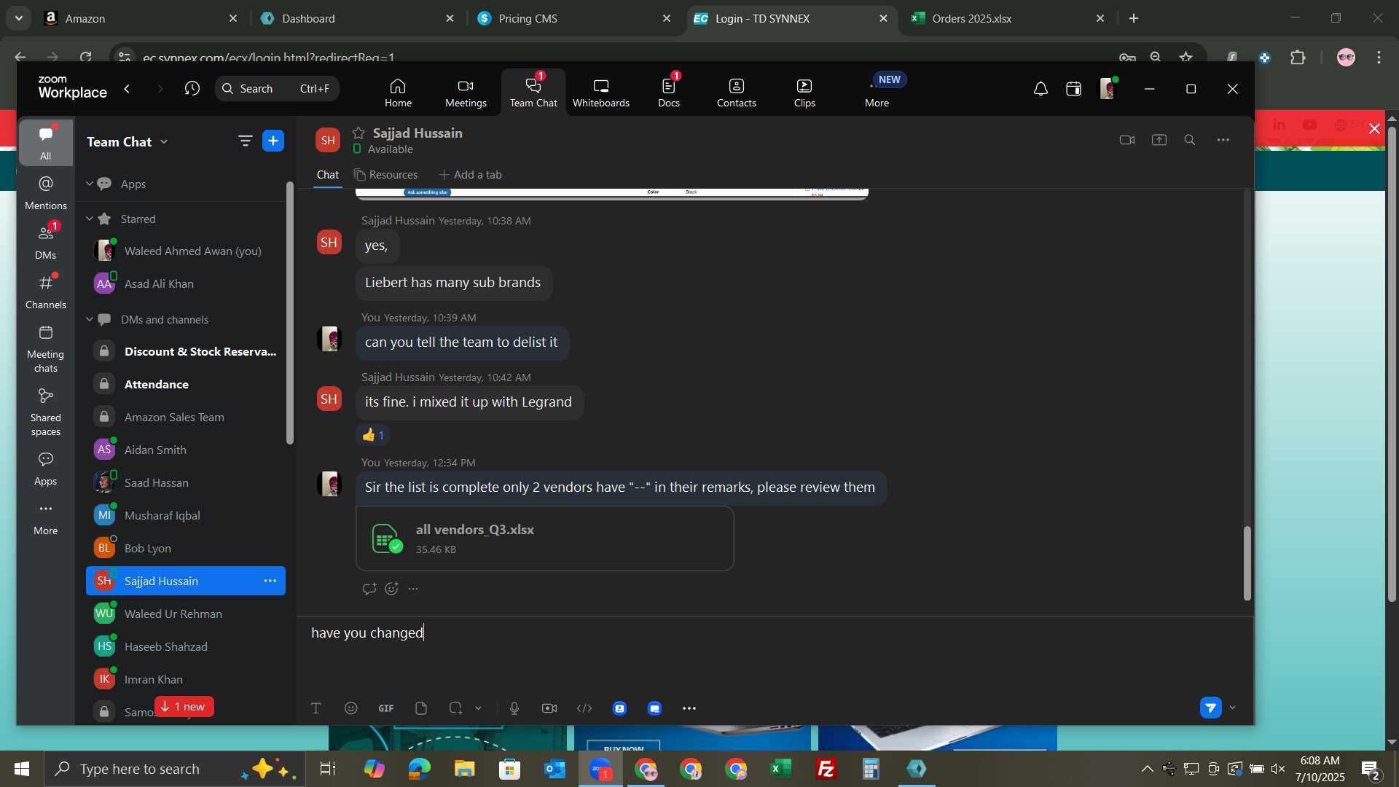Insert a code snippet
The image size is (1399, 787).
pyautogui.click(x=584, y=708)
